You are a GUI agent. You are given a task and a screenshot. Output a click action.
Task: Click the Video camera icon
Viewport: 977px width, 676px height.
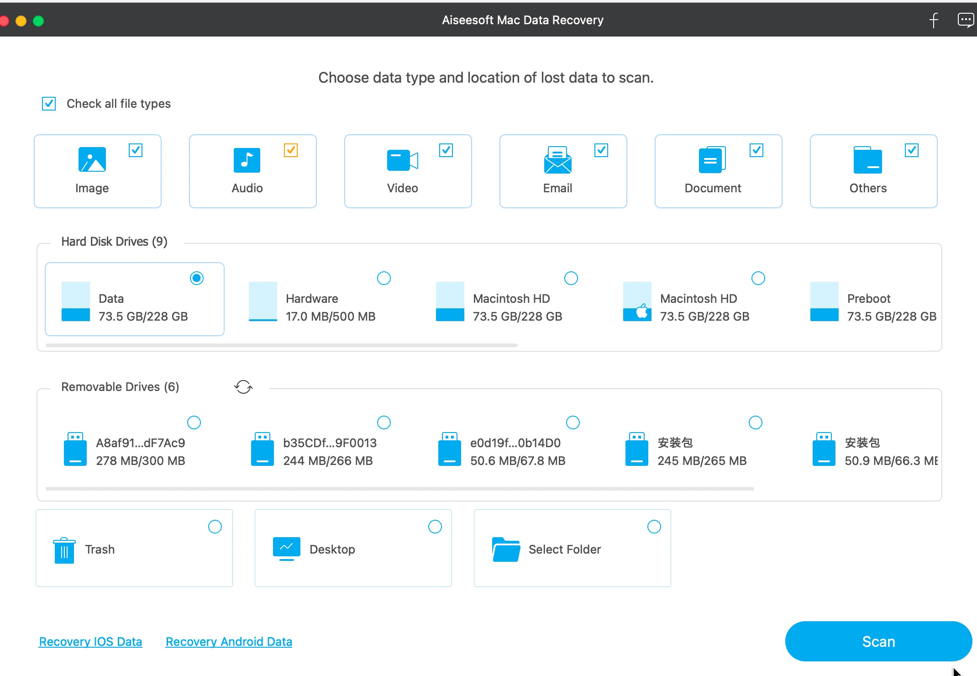tap(402, 160)
